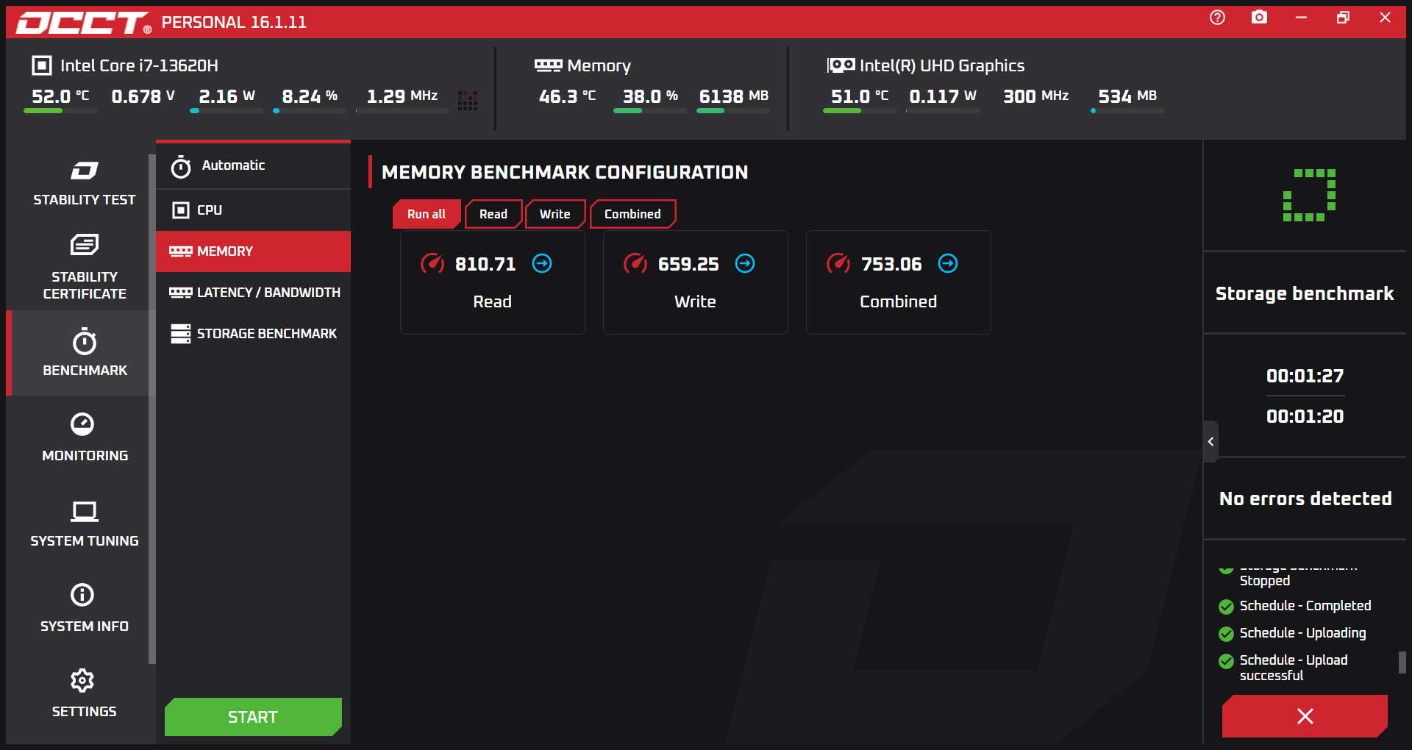Dismiss the results panel with red X button

pos(1305,716)
